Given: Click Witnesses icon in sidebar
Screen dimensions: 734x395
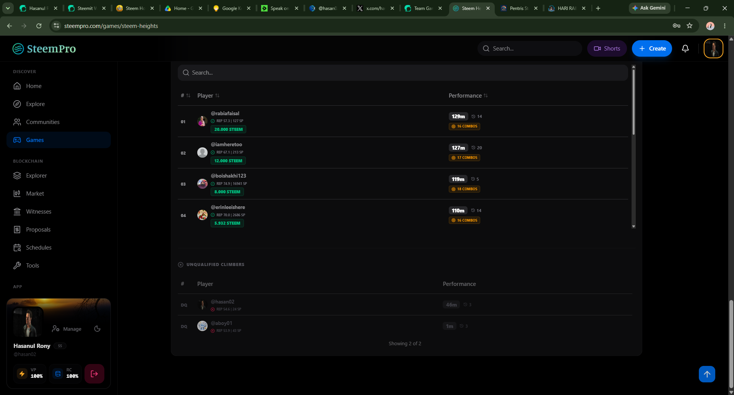Looking at the screenshot, I should (17, 212).
